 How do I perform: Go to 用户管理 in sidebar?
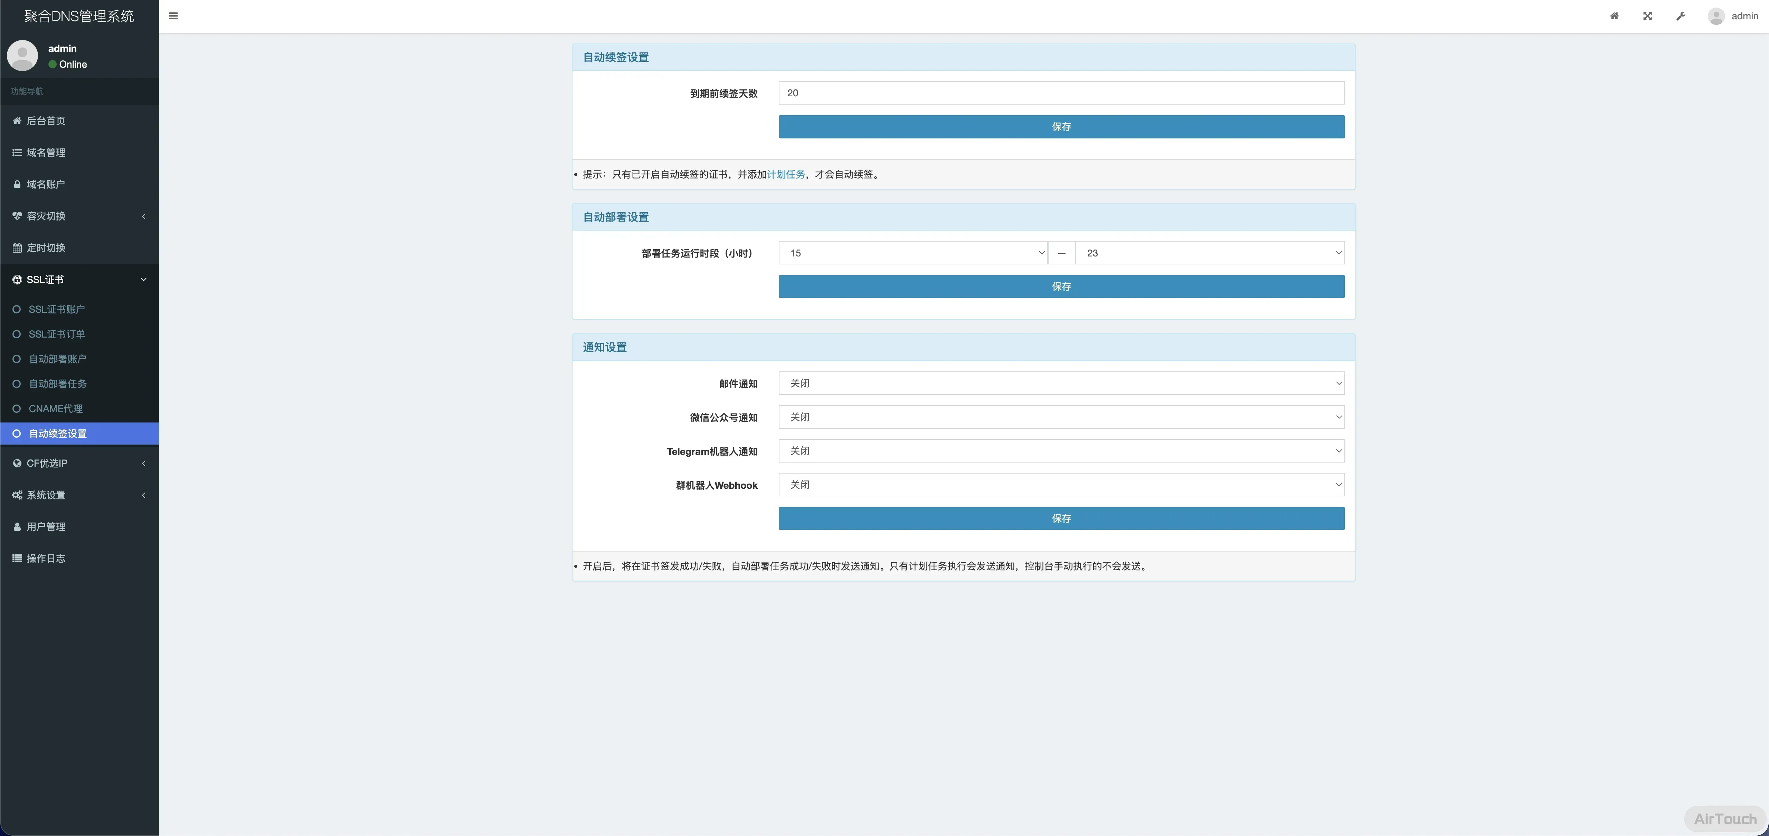click(x=46, y=527)
